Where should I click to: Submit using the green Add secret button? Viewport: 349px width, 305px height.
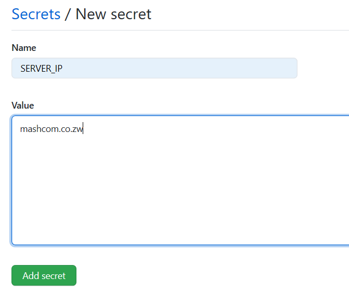[44, 275]
